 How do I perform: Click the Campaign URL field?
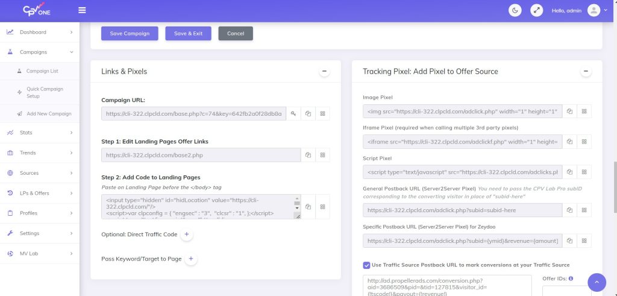pyautogui.click(x=193, y=113)
